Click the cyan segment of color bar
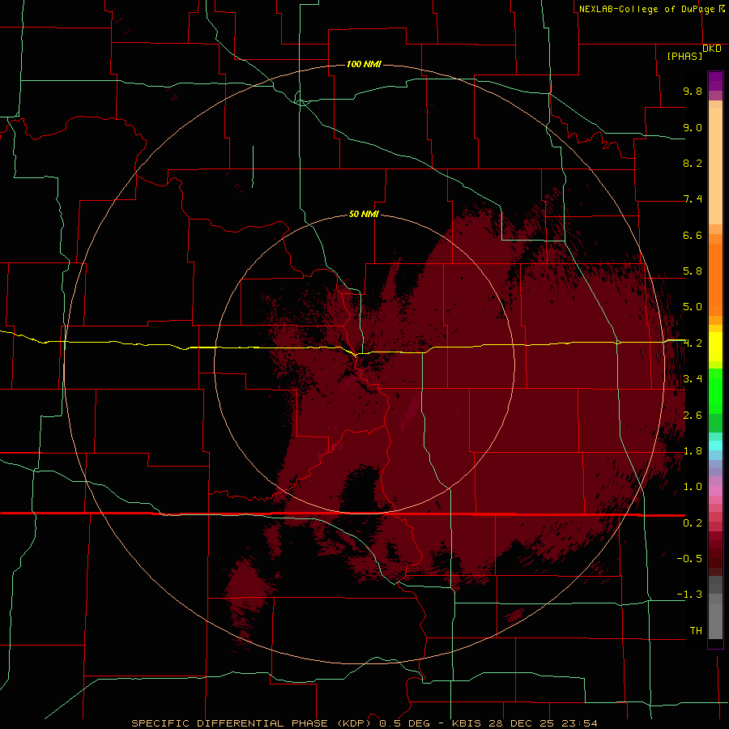Image resolution: width=729 pixels, height=729 pixels. (x=715, y=446)
